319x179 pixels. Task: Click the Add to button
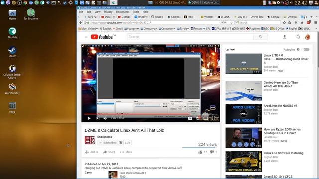pos(92,152)
